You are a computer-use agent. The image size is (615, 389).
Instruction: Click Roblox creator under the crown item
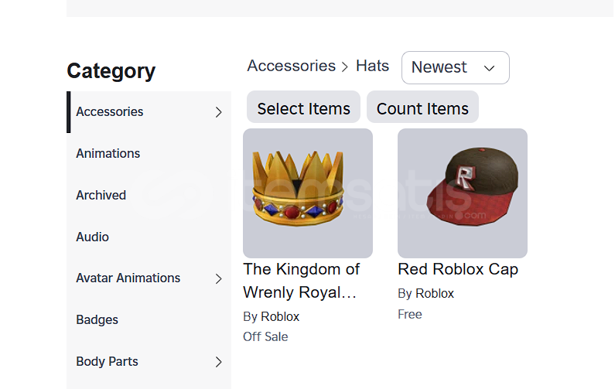click(280, 316)
